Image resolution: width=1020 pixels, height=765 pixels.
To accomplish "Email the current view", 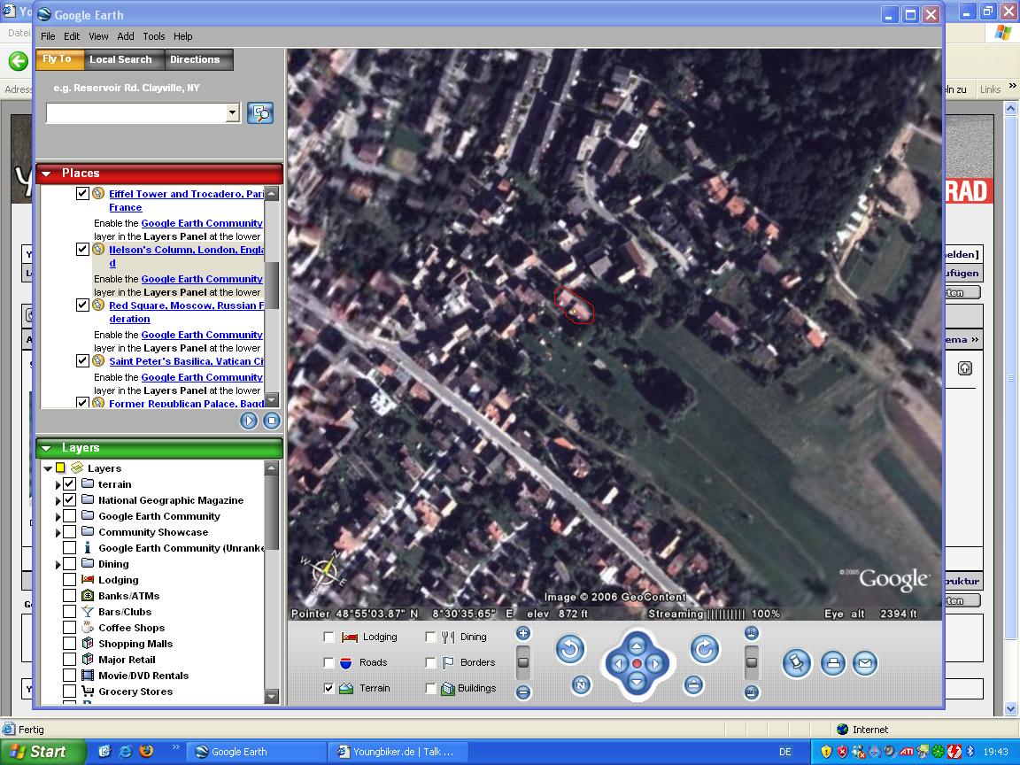I will coord(864,663).
